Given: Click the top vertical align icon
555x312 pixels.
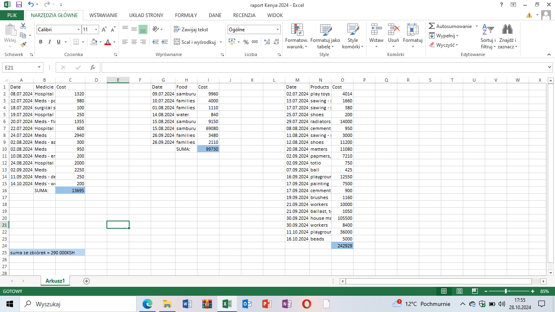Looking at the screenshot, I should pos(125,29).
